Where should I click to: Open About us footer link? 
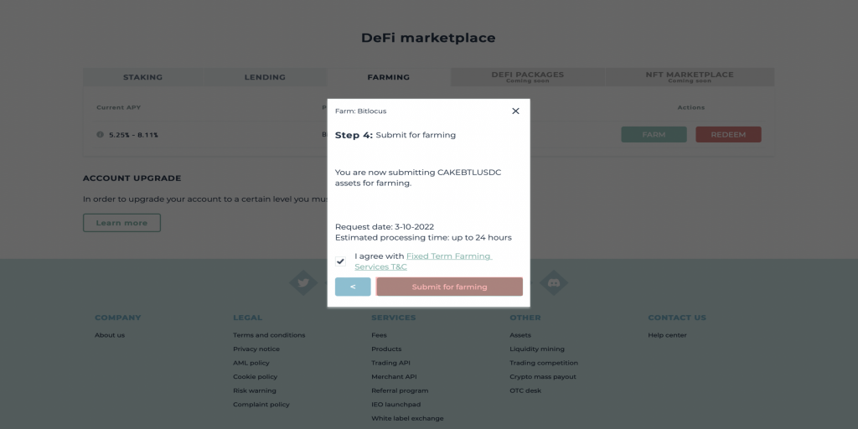coord(110,335)
